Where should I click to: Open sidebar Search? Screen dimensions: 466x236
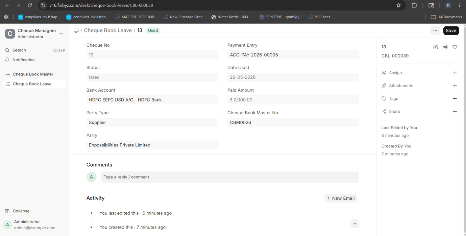[35, 50]
